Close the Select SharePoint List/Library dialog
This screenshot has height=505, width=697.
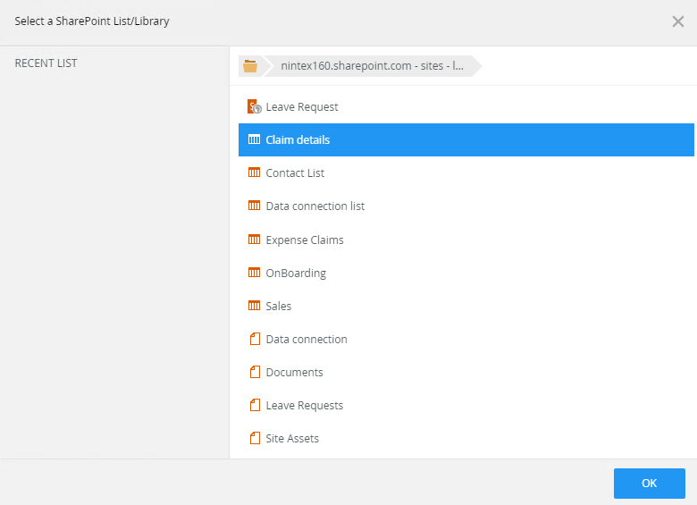pos(677,21)
